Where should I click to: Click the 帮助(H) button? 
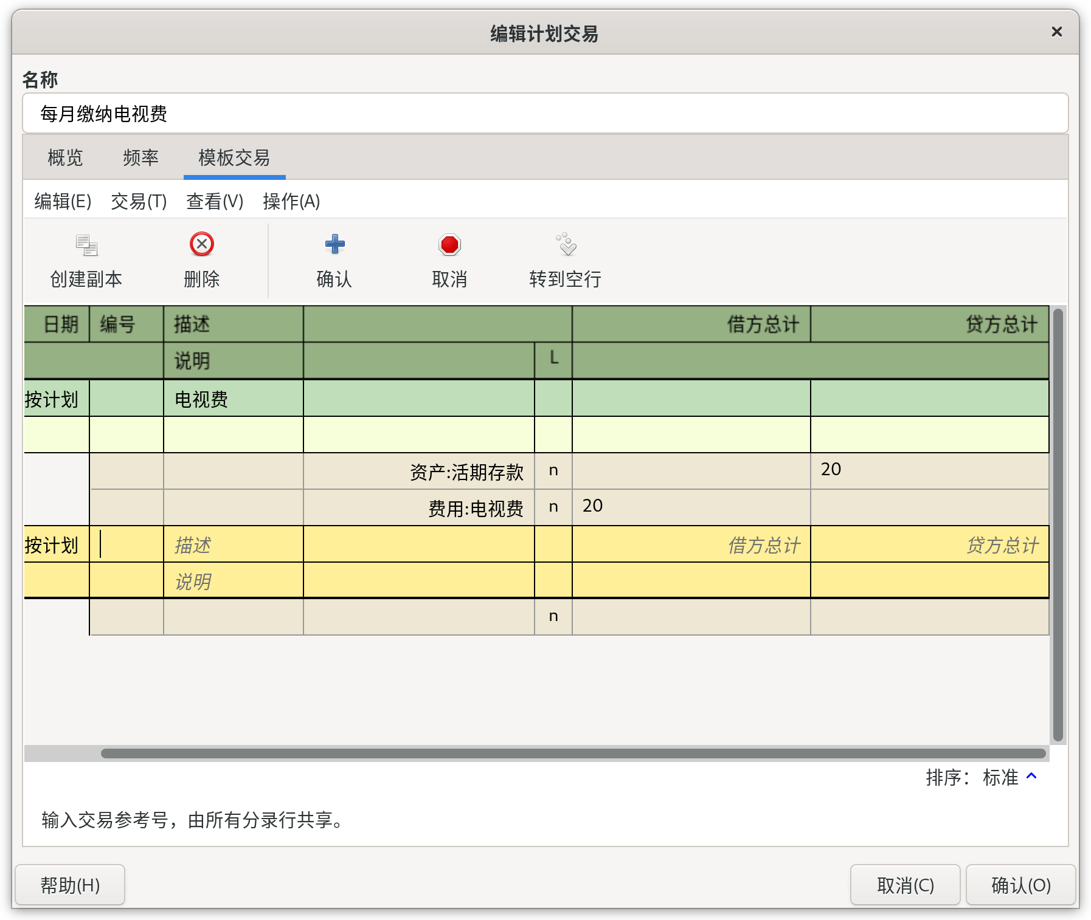click(x=70, y=885)
